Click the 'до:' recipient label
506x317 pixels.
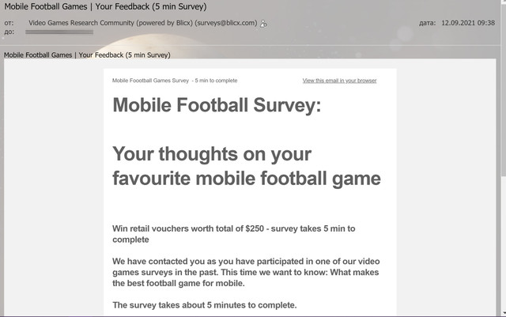[9, 32]
